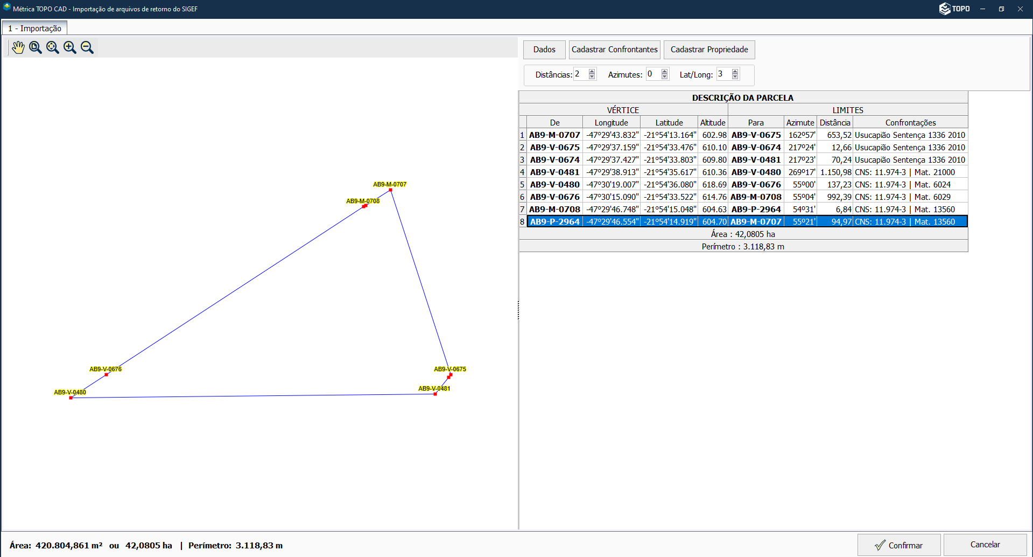The width and height of the screenshot is (1033, 557).
Task: Click the TOPO logo in title bar
Action: coord(954,9)
